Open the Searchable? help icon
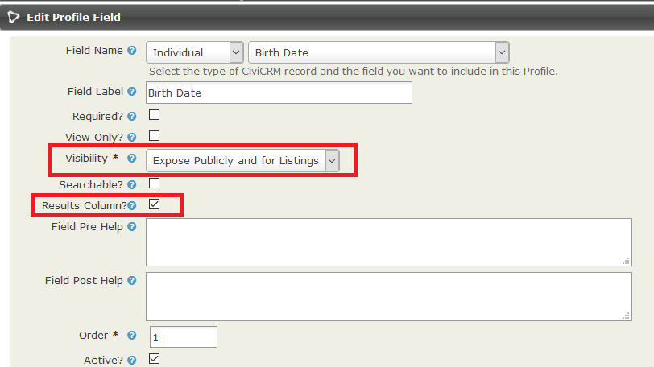Screen dimensions: 654x367 point(131,185)
